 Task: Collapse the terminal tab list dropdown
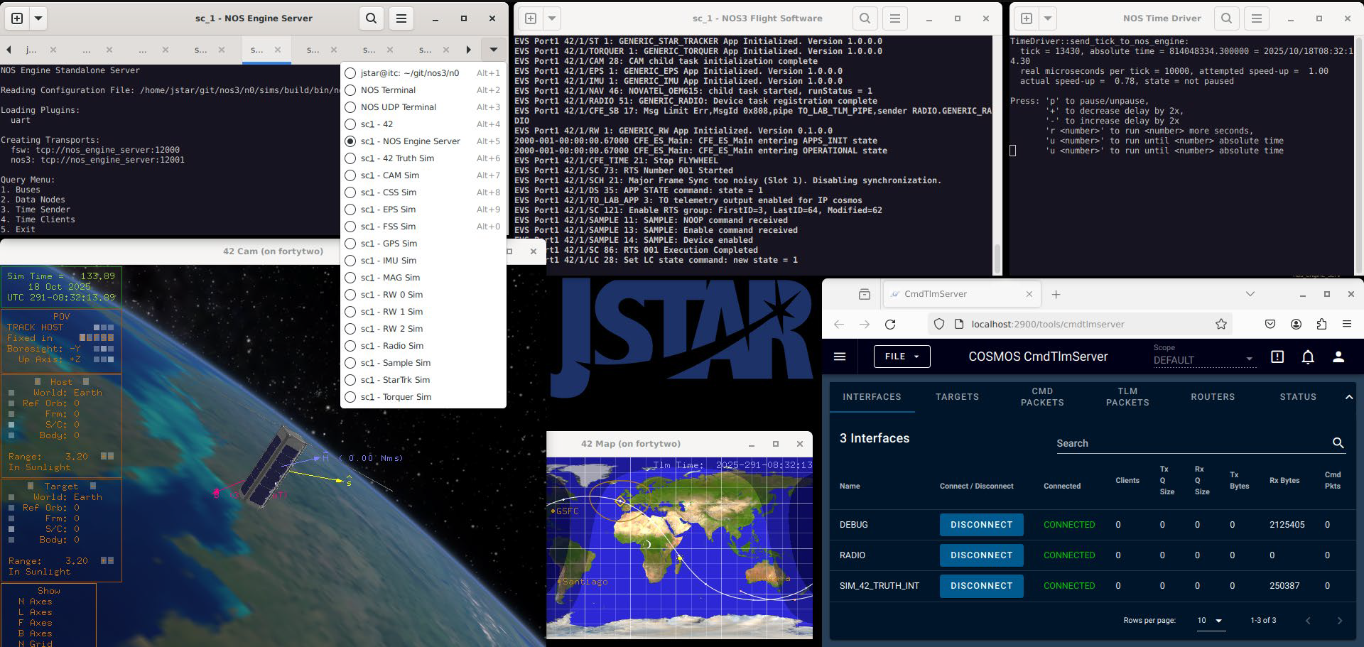pos(493,50)
